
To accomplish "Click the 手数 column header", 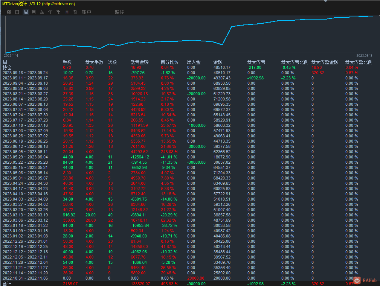I will click(67, 62).
